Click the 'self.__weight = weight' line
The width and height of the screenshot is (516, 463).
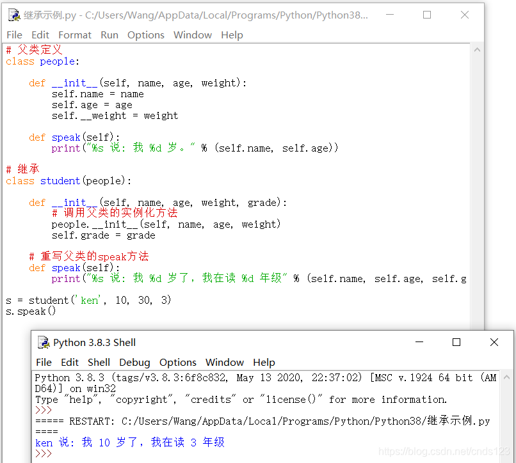point(115,116)
